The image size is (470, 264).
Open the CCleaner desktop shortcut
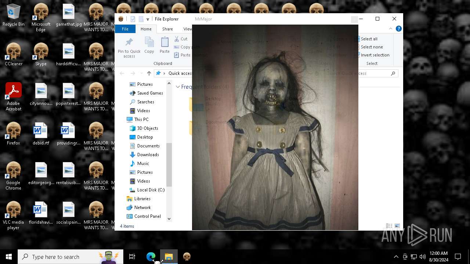click(x=14, y=55)
